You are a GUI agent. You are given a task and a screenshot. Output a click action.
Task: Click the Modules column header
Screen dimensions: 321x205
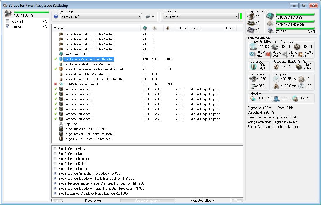point(96,28)
